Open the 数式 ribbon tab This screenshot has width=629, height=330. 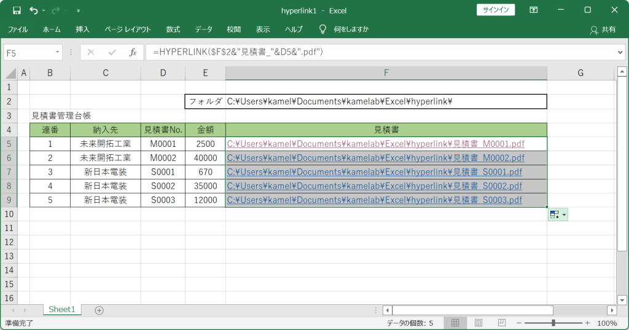pos(173,29)
